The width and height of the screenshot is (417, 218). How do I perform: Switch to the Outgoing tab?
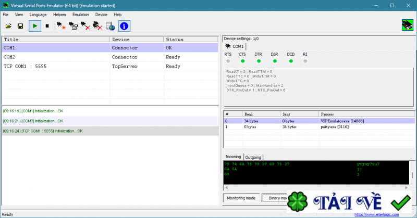(x=253, y=157)
